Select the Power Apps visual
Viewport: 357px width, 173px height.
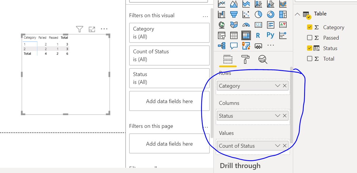click(258, 46)
